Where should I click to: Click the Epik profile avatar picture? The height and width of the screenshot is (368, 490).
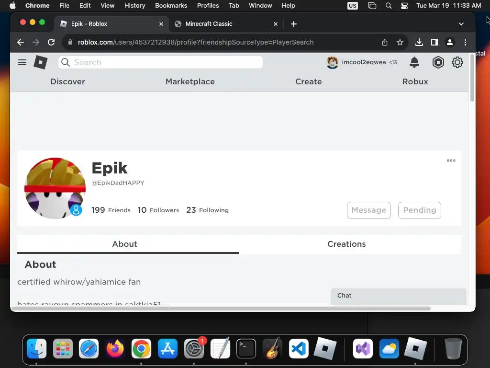55,188
